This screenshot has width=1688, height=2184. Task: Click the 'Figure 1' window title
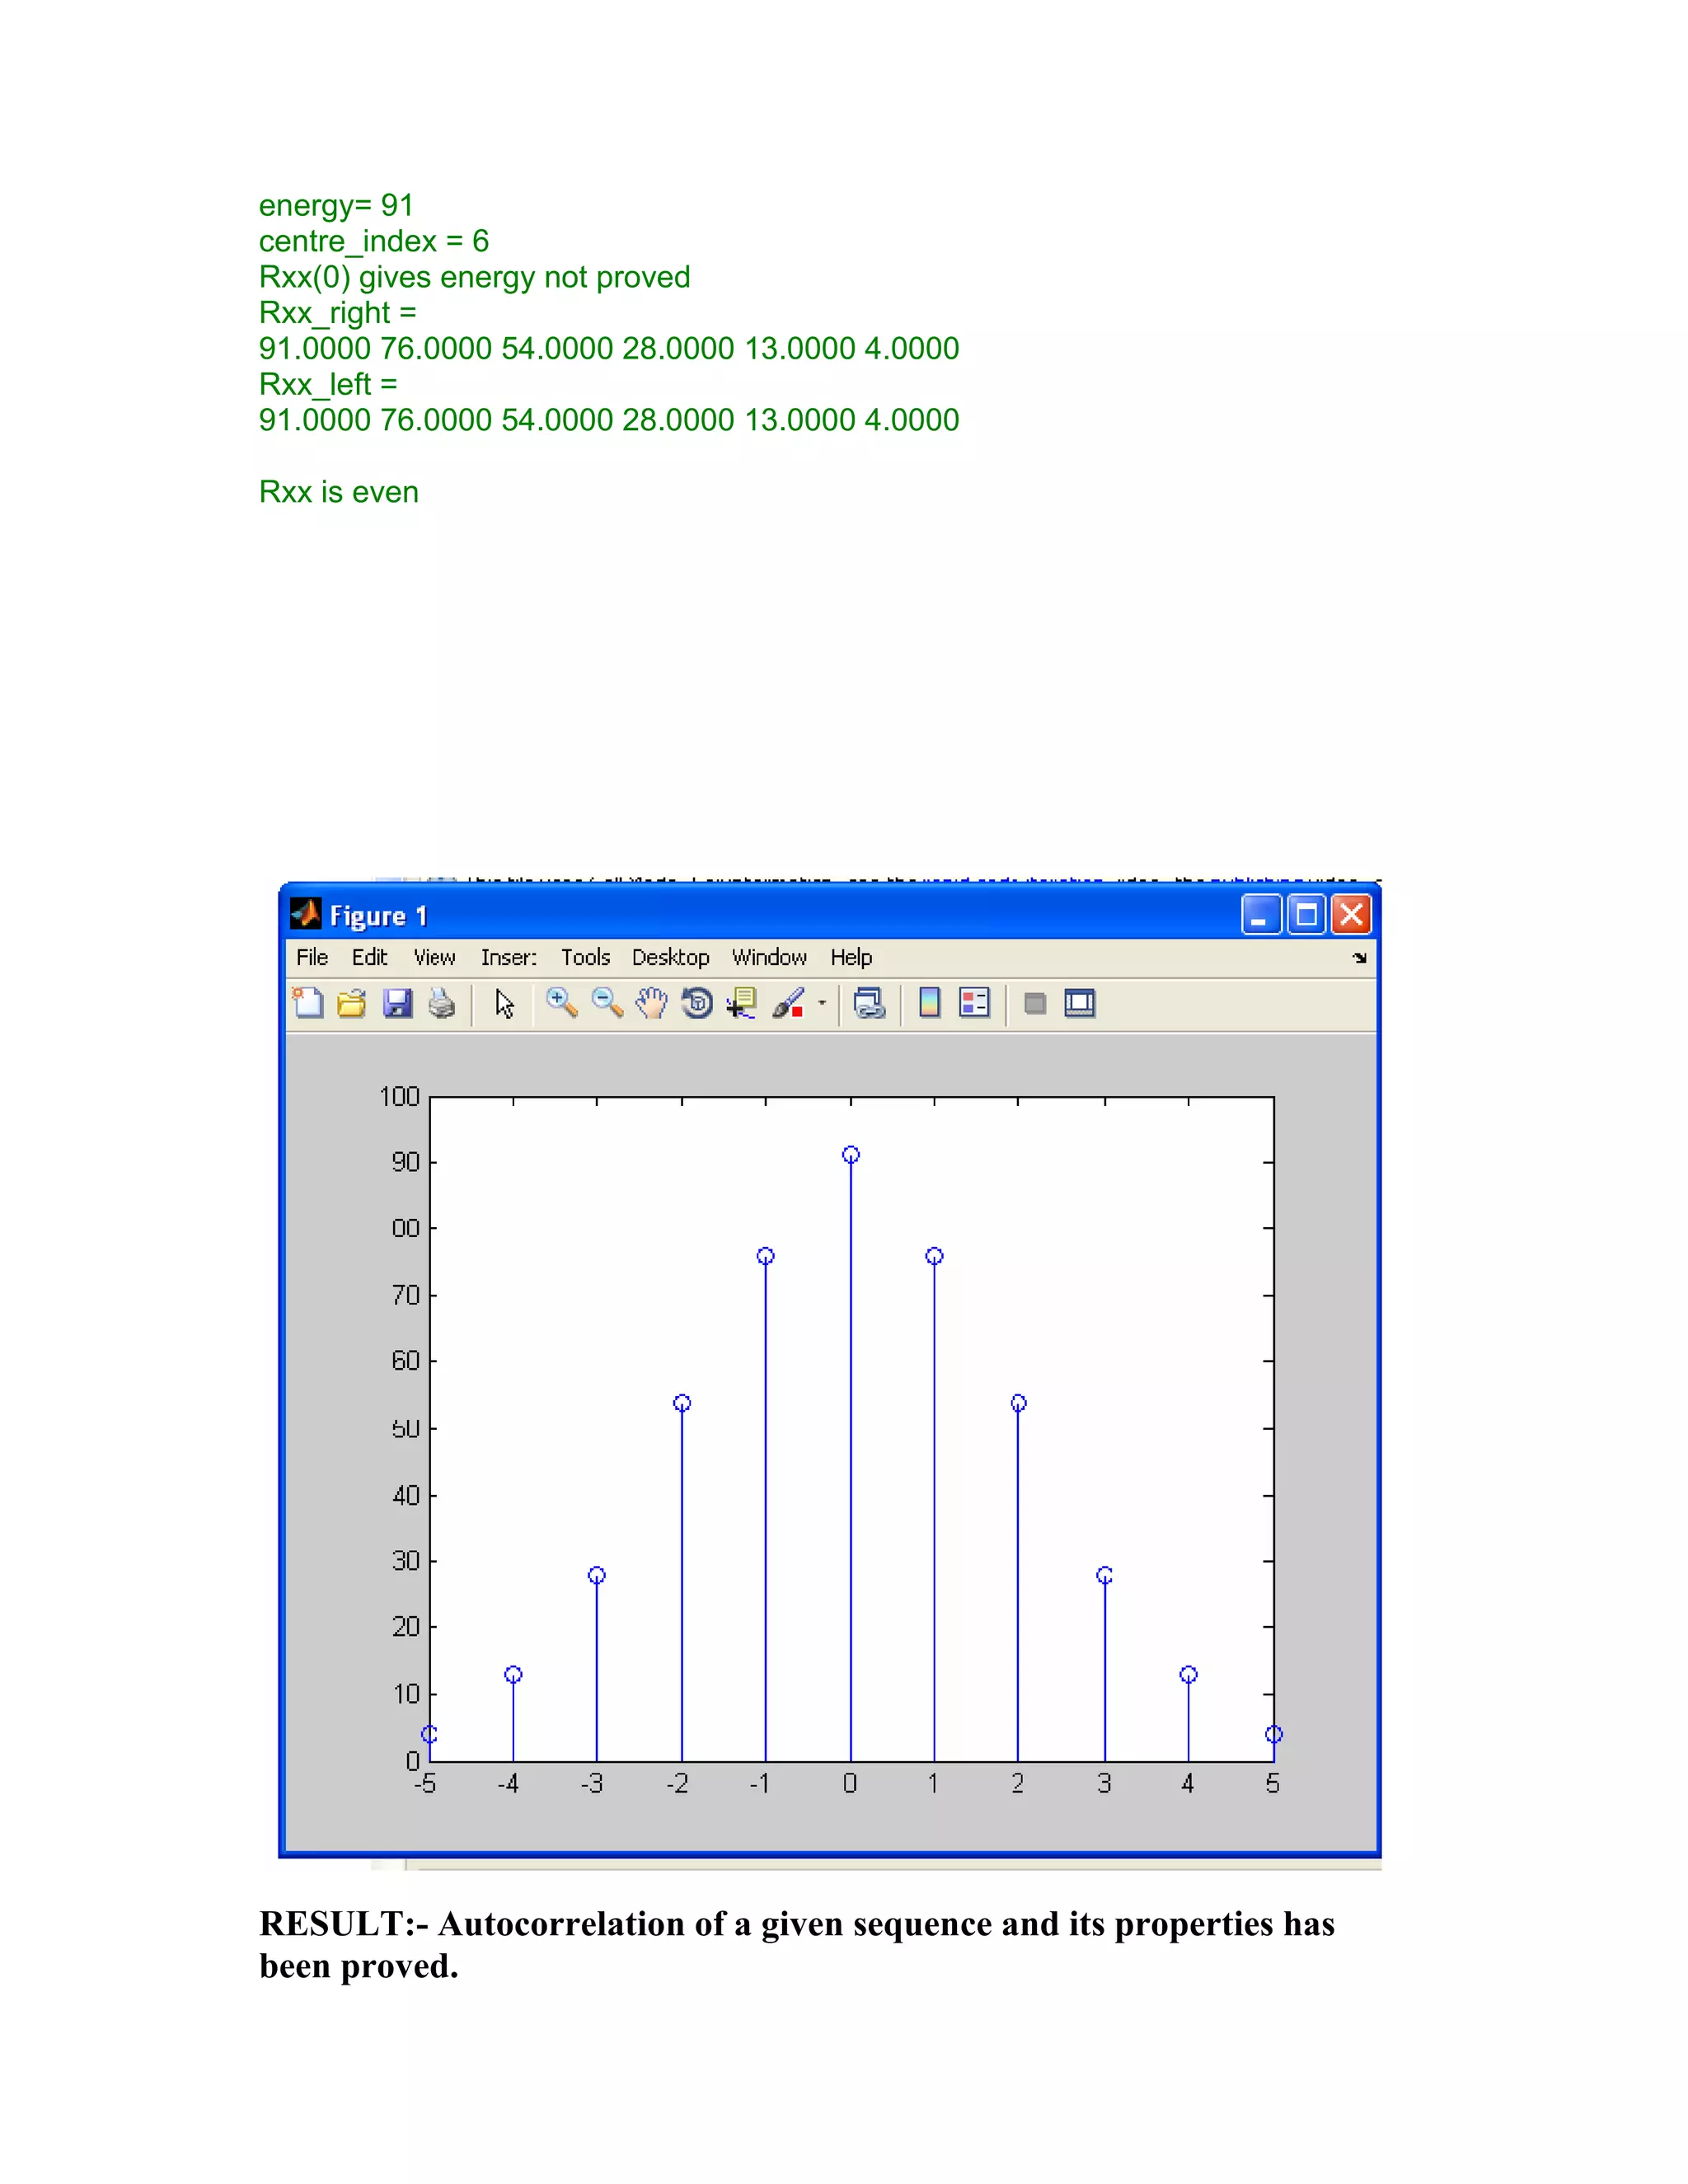pyautogui.click(x=379, y=916)
